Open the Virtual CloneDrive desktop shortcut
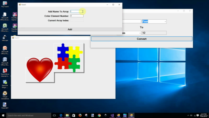This screenshot has height=118, width=209. click(5, 95)
